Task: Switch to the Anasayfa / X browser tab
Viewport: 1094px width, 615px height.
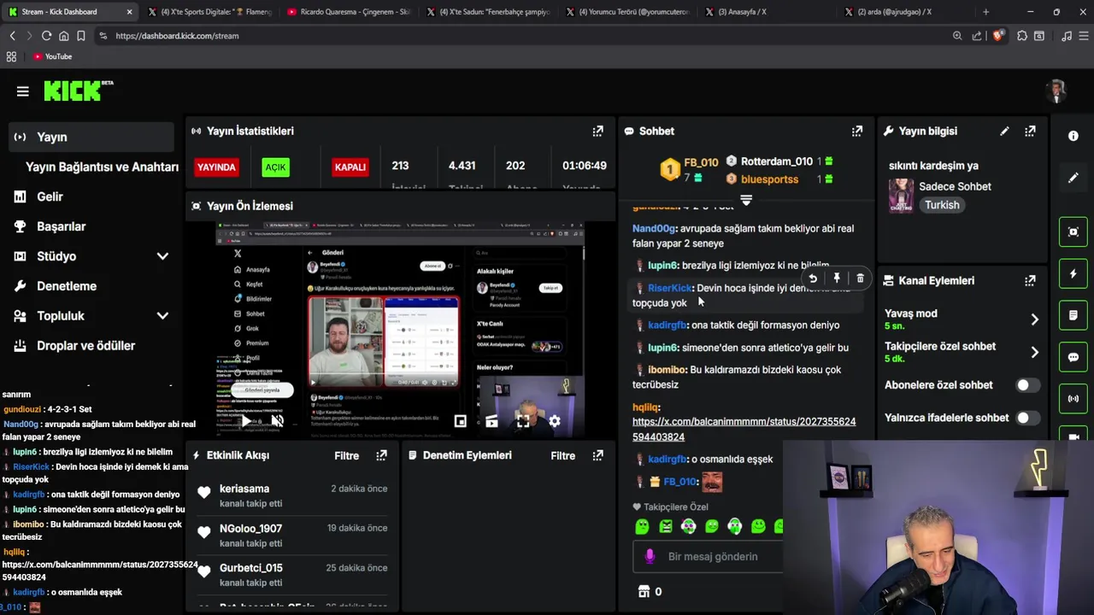Action: click(767, 12)
